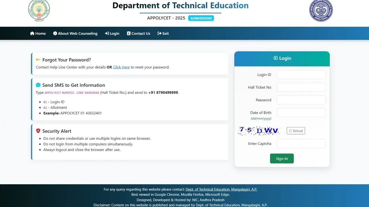Select the Hall Ticket No input box
Screen dimensions: 369x207
pos(301,87)
